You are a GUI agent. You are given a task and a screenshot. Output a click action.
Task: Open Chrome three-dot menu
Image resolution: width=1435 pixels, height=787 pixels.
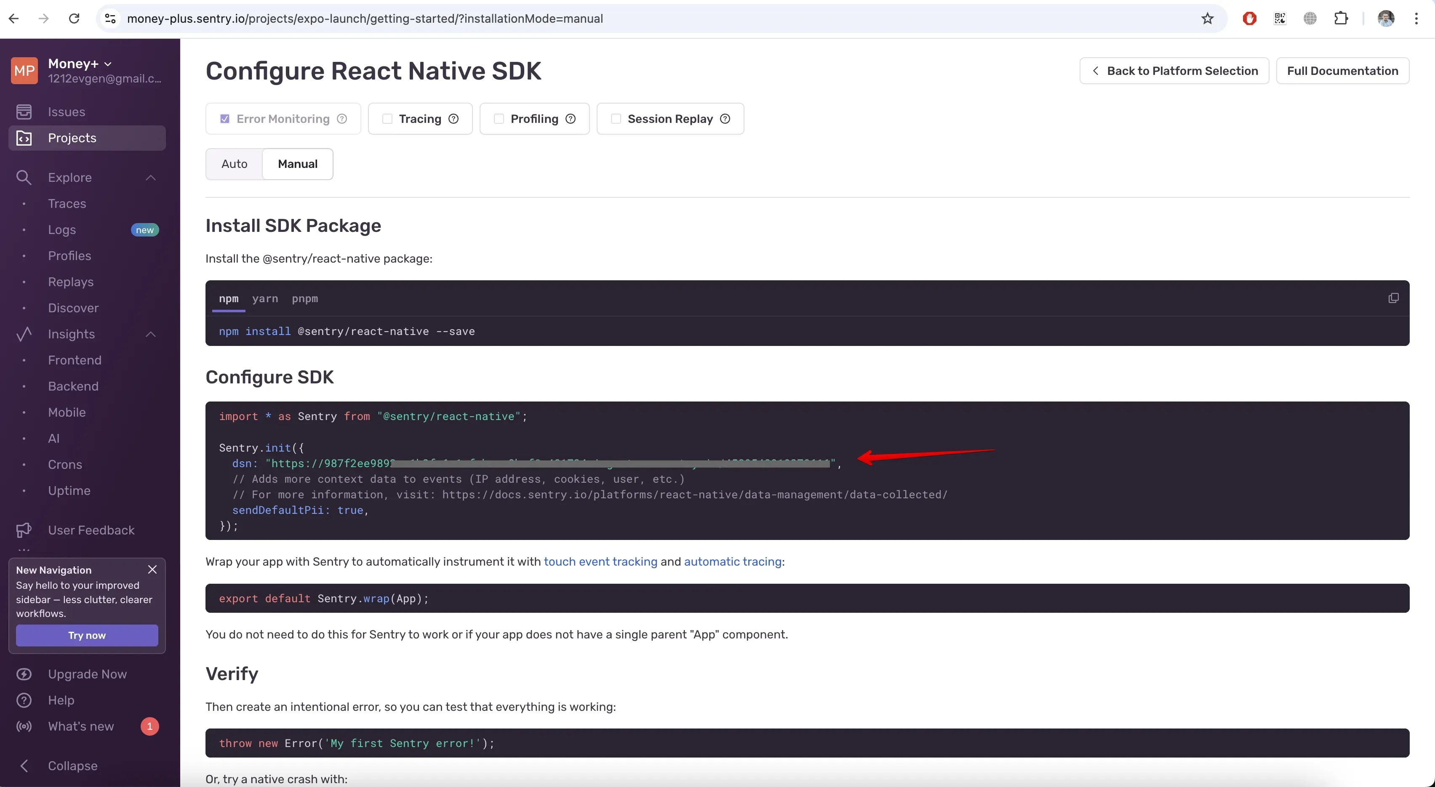pos(1416,19)
